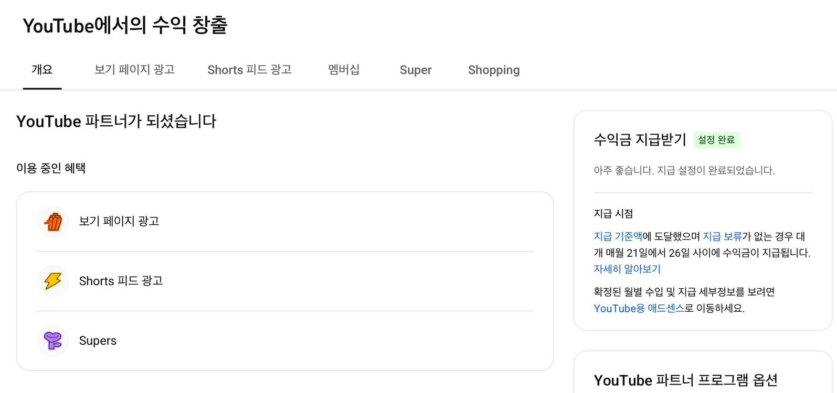Go to YouTube용 애드센스 via its link
The width and height of the screenshot is (837, 393).
tap(639, 308)
